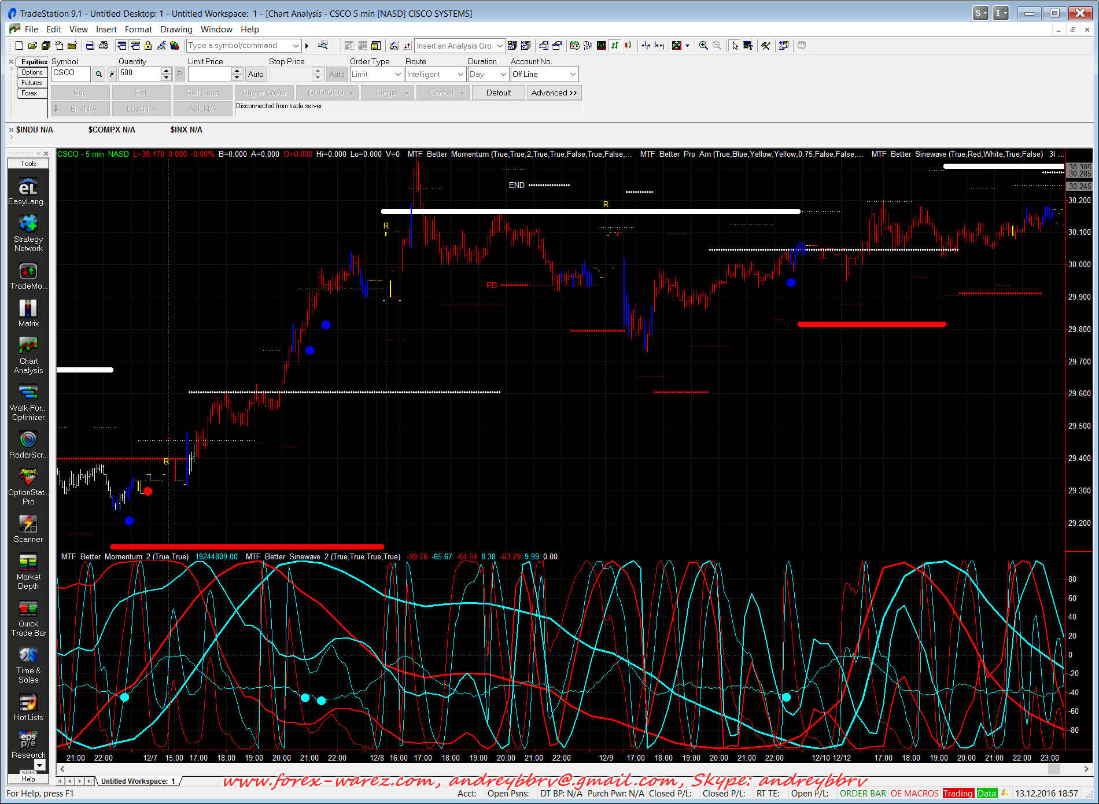Click the Advanced >> button
Screen dimensions: 1099x804
pyautogui.click(x=554, y=93)
